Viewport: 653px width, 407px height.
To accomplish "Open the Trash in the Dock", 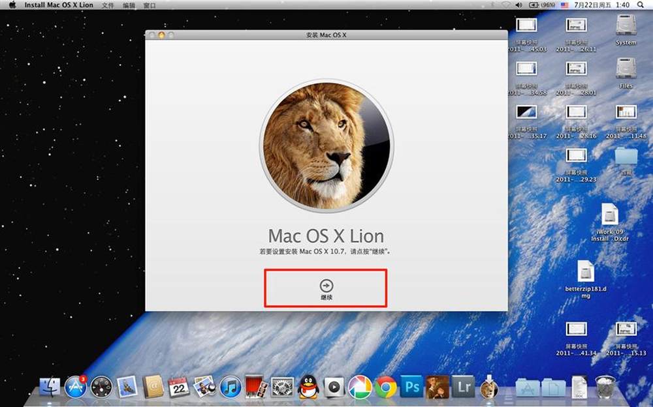I will pos(605,387).
